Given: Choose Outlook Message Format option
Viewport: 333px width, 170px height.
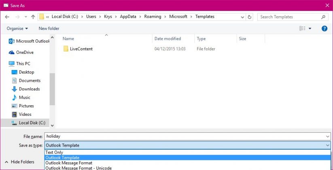Looking at the screenshot, I should 187,163.
